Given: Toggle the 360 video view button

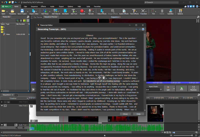Looking at the screenshot, I should click(x=181, y=88).
